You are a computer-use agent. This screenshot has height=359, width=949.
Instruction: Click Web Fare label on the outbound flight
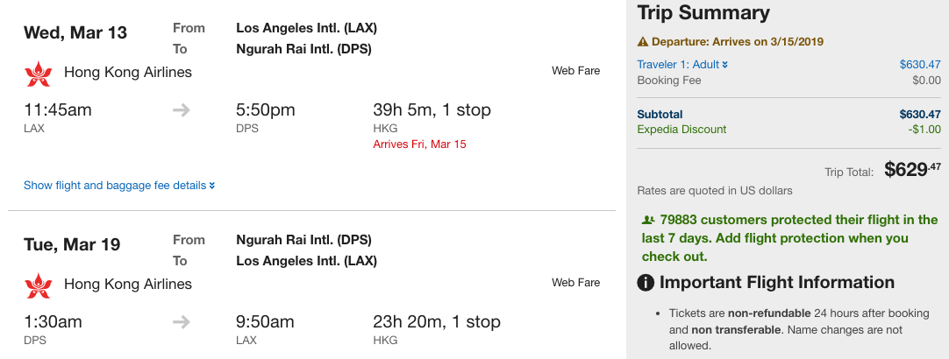575,71
